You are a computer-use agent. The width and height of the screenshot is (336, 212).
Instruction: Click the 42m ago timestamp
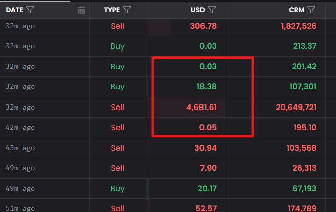click(x=20, y=128)
